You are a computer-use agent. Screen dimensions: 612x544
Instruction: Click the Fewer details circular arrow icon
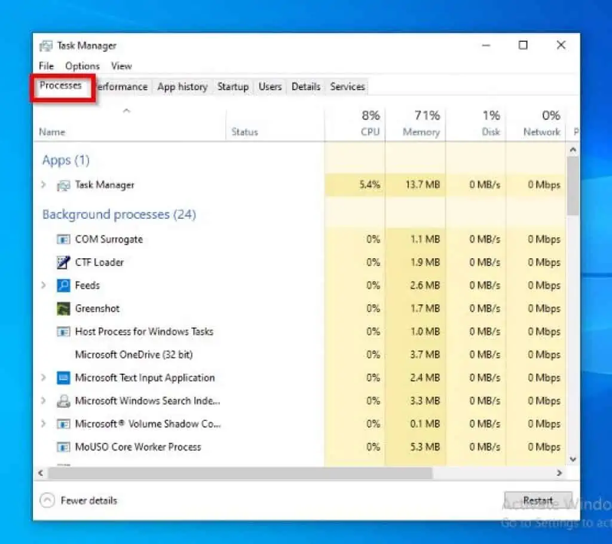pos(47,500)
